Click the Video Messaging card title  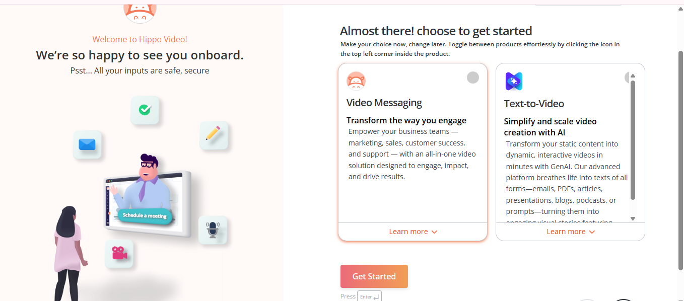[384, 103]
